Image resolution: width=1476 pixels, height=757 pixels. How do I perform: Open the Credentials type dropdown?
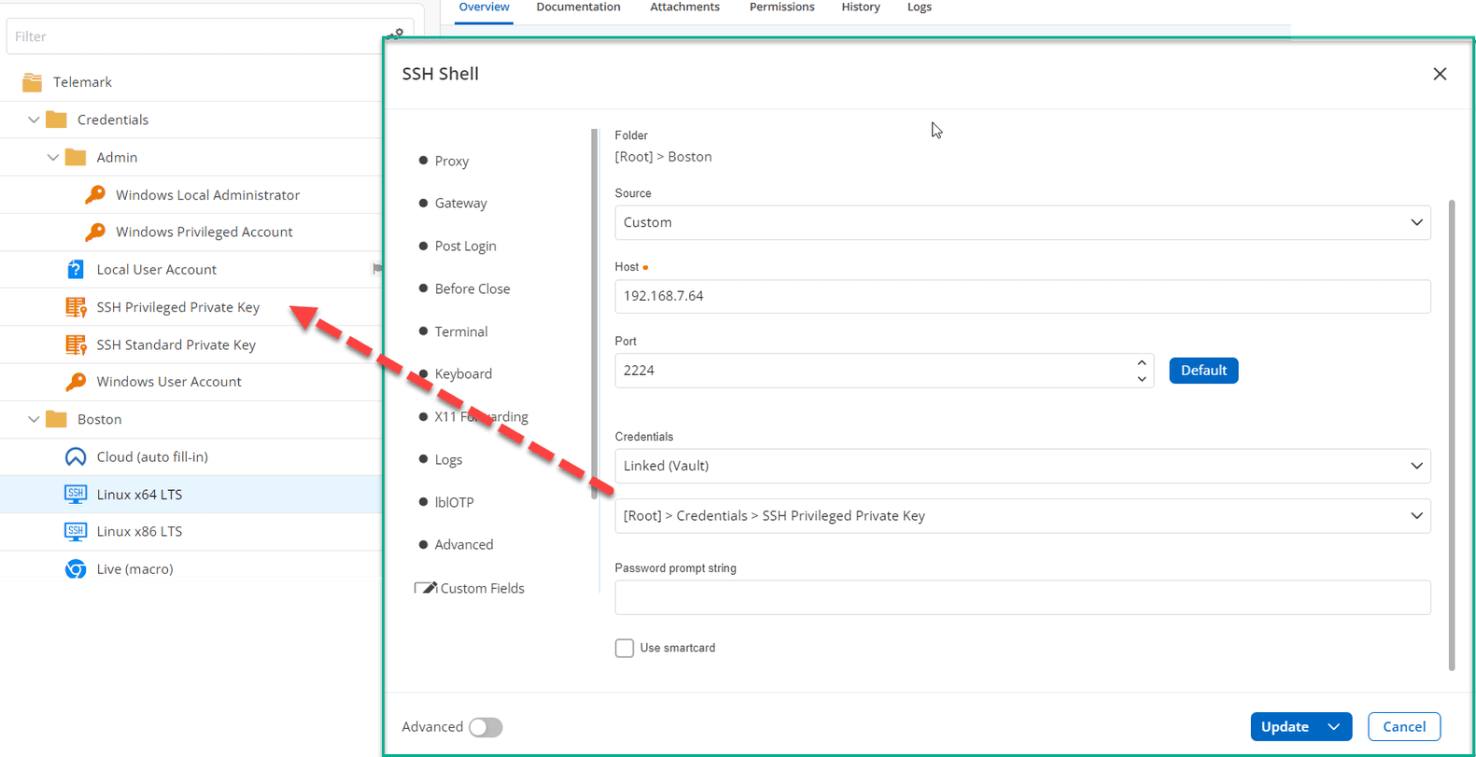coord(1022,466)
